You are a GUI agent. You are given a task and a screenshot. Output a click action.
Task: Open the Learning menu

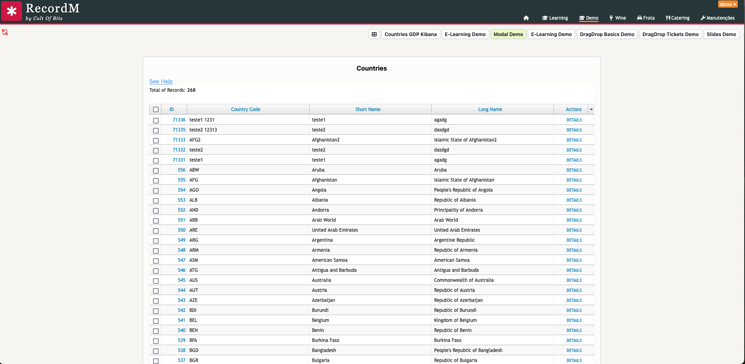coord(555,18)
